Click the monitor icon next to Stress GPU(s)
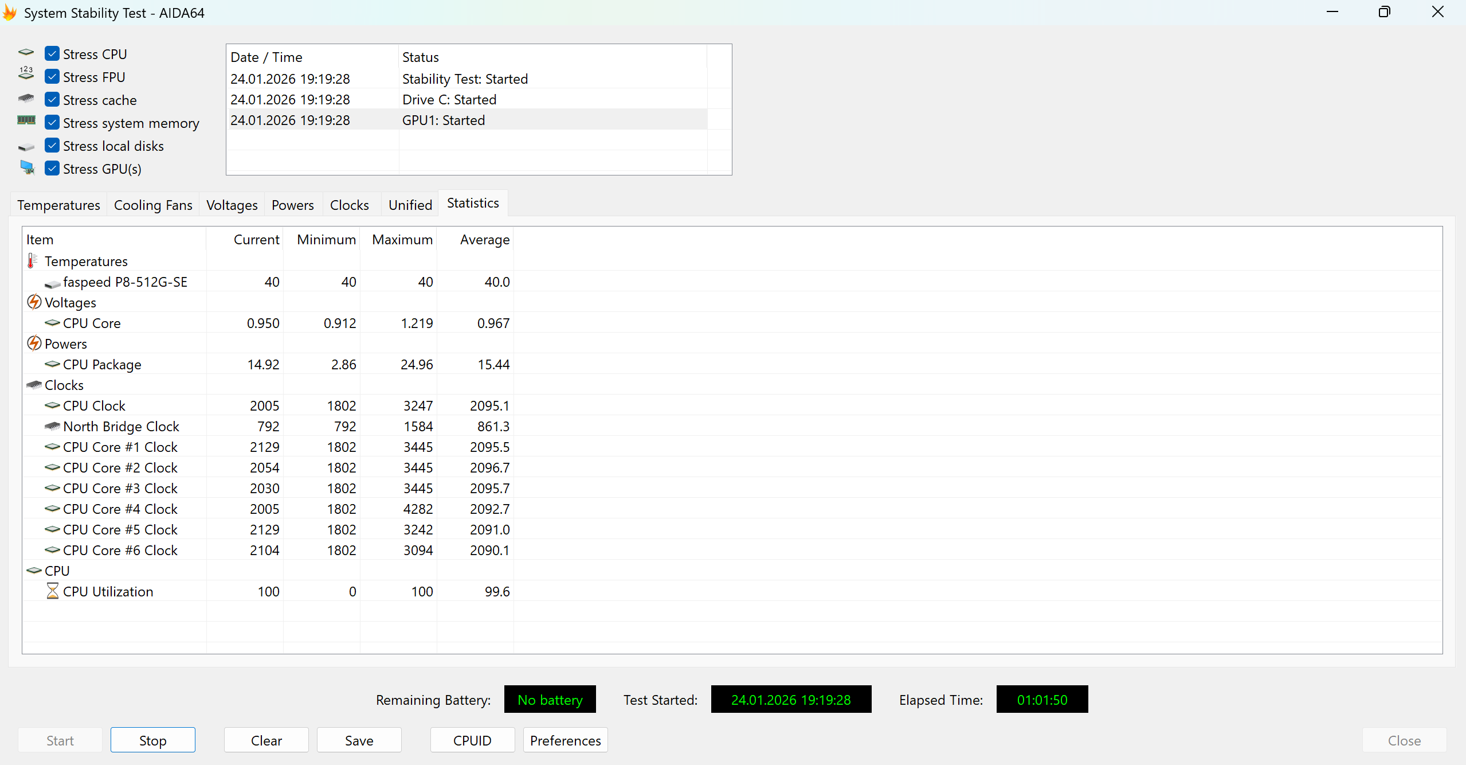The height and width of the screenshot is (765, 1466). pyautogui.click(x=27, y=168)
